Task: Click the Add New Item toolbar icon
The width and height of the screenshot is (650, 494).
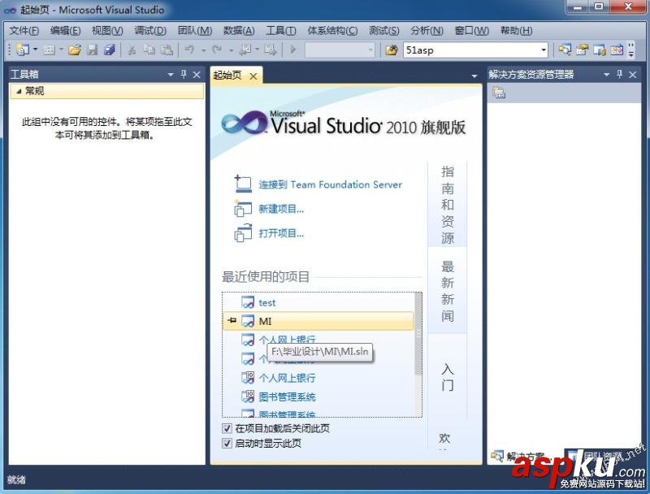Action: (49, 50)
